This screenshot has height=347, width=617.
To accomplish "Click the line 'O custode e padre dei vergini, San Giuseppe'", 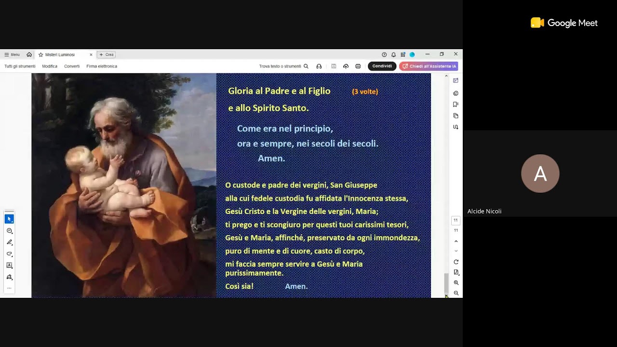I will (301, 185).
